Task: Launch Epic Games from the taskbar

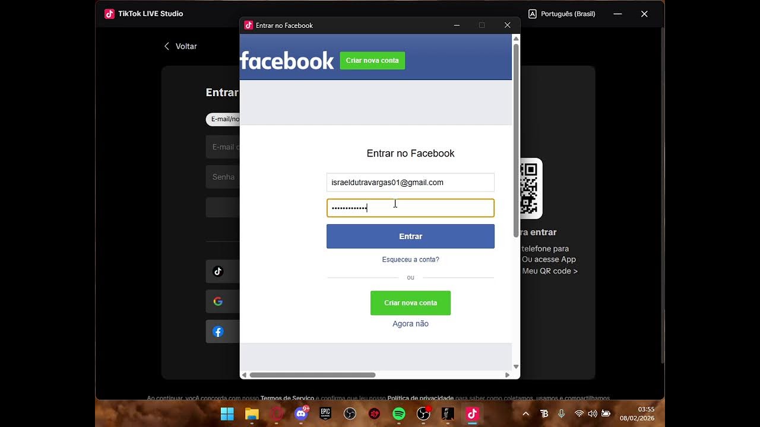Action: coord(325,414)
